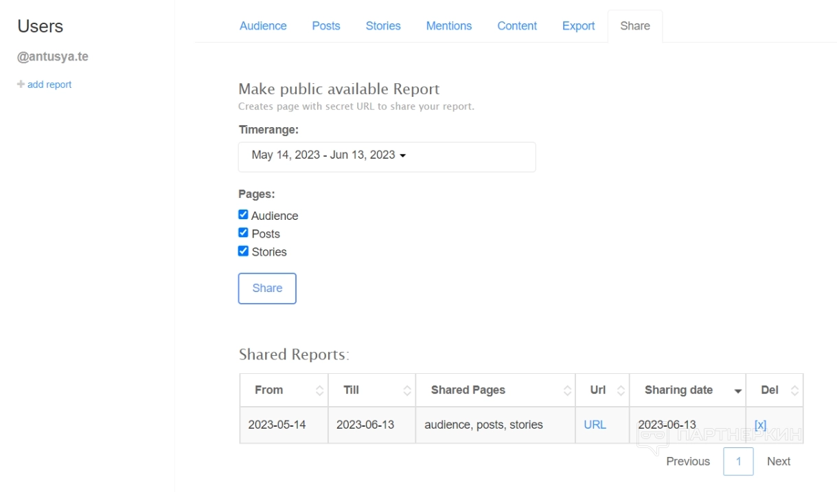Sort table by Till column arrows
837x492 pixels.
tap(407, 390)
